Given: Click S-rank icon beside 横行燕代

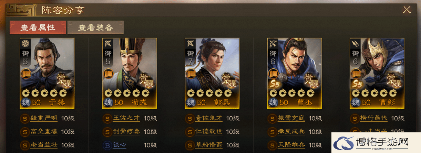Looking at the screenshot, I should point(355,119).
